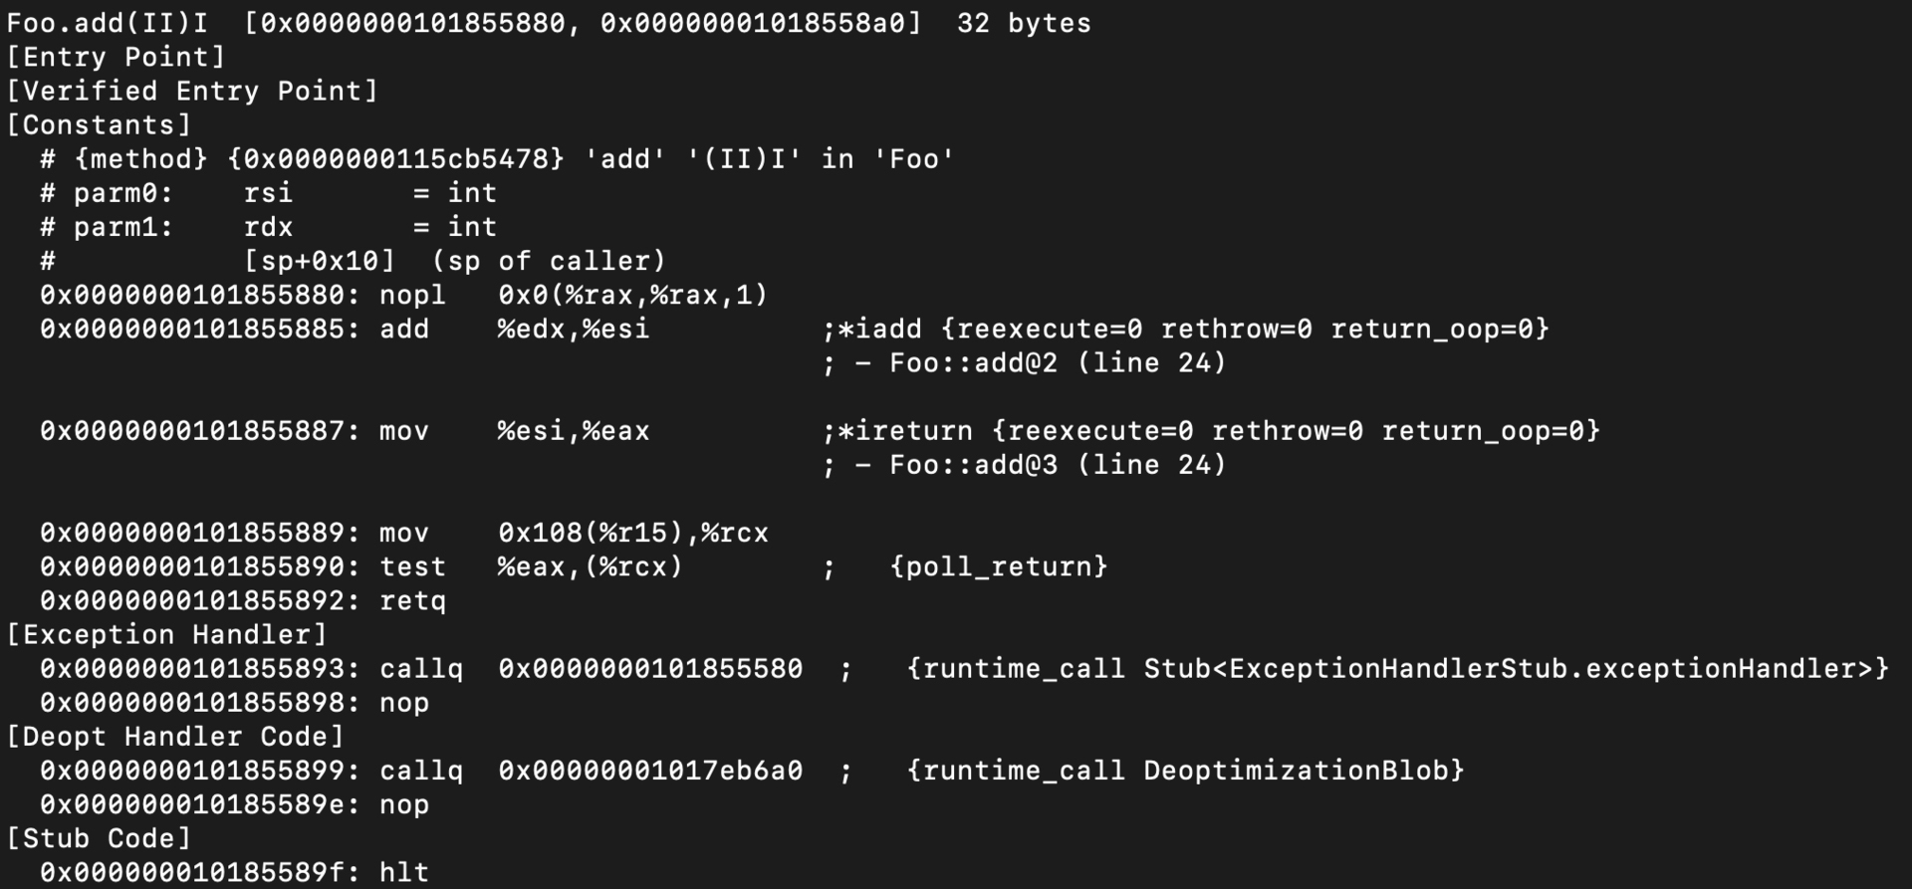Click the [Exception Handler] section label
Screen dimensions: 1912x889
point(166,635)
